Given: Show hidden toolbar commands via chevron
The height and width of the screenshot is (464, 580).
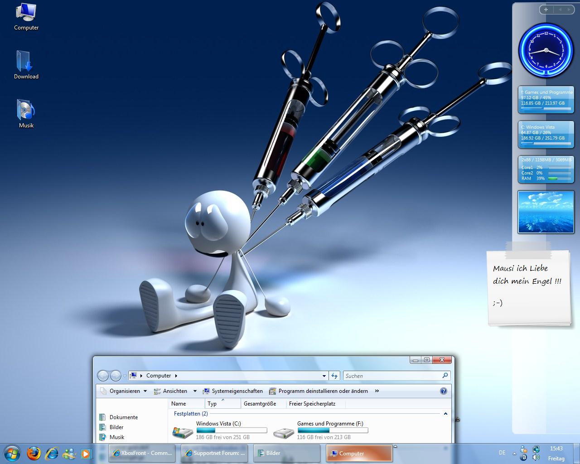Looking at the screenshot, I should (377, 391).
